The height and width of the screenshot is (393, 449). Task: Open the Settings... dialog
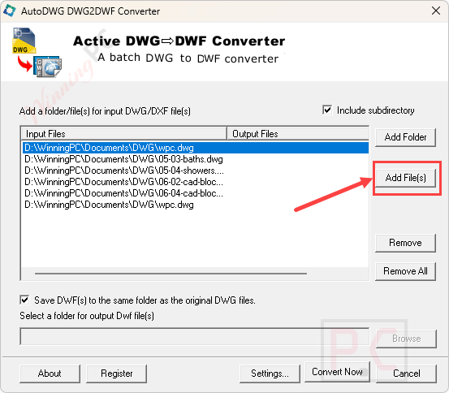270,374
